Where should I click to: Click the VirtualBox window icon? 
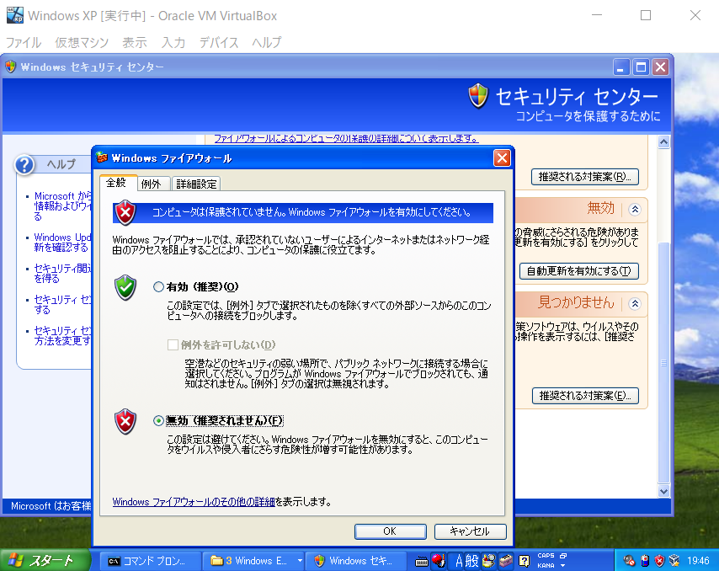[14, 15]
